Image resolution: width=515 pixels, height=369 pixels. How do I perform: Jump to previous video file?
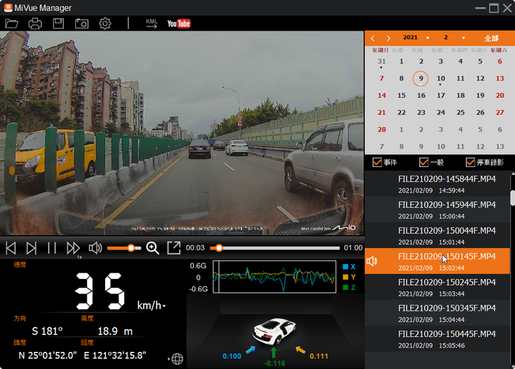[11, 248]
